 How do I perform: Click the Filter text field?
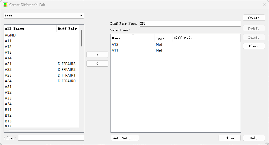(51, 138)
